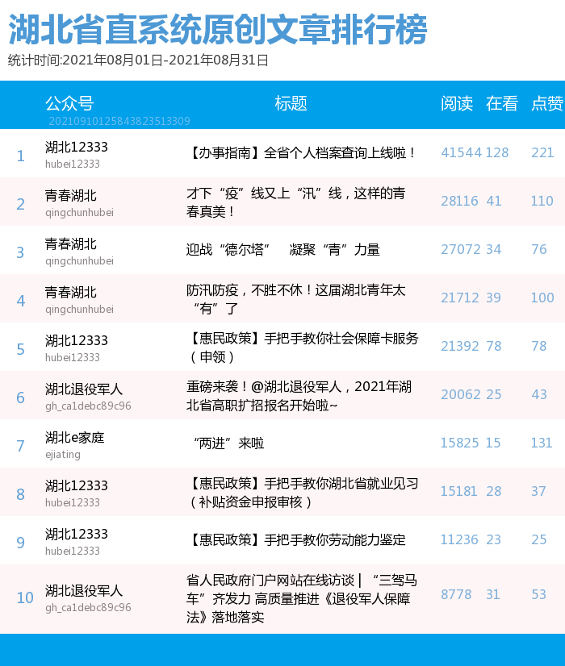Open the 手把手教你劳动能力鉴定 article
The image size is (565, 666).
tap(295, 539)
